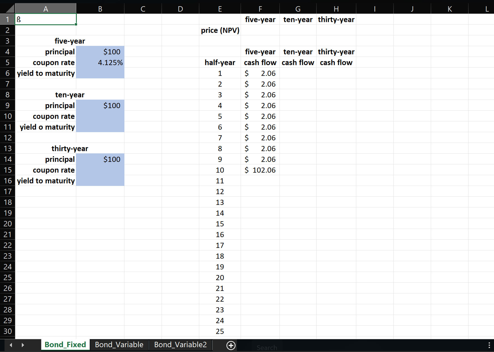Select half-year number 25 cell
This screenshot has height=352, width=494.
220,331
